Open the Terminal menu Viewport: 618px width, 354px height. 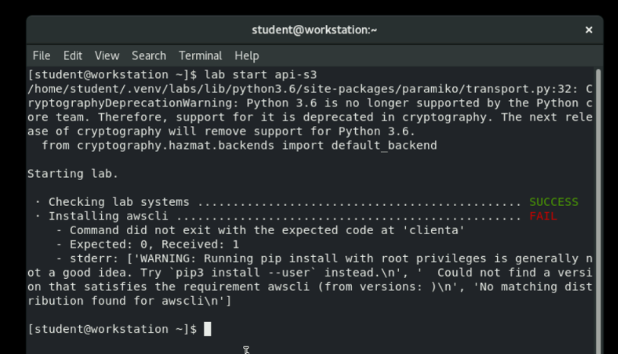(201, 55)
